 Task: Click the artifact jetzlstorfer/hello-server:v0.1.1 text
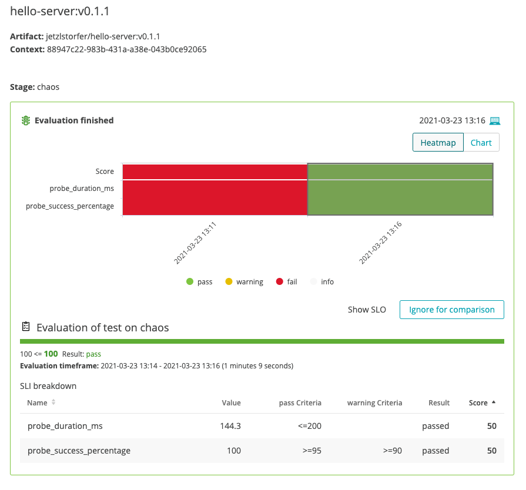click(103, 36)
